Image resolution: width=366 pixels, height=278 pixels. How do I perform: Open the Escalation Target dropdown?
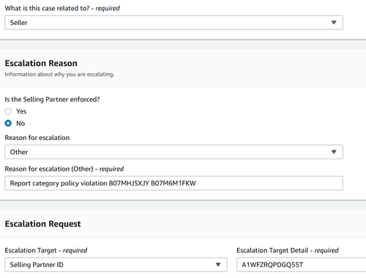(116, 265)
